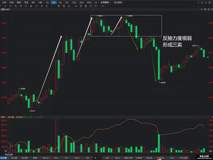Select the 5分 period

pos(67,3)
